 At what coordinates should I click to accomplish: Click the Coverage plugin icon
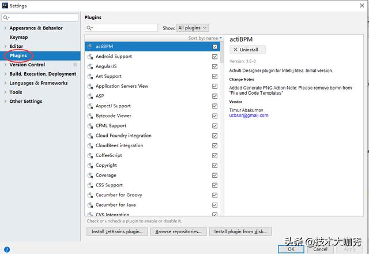coord(90,175)
